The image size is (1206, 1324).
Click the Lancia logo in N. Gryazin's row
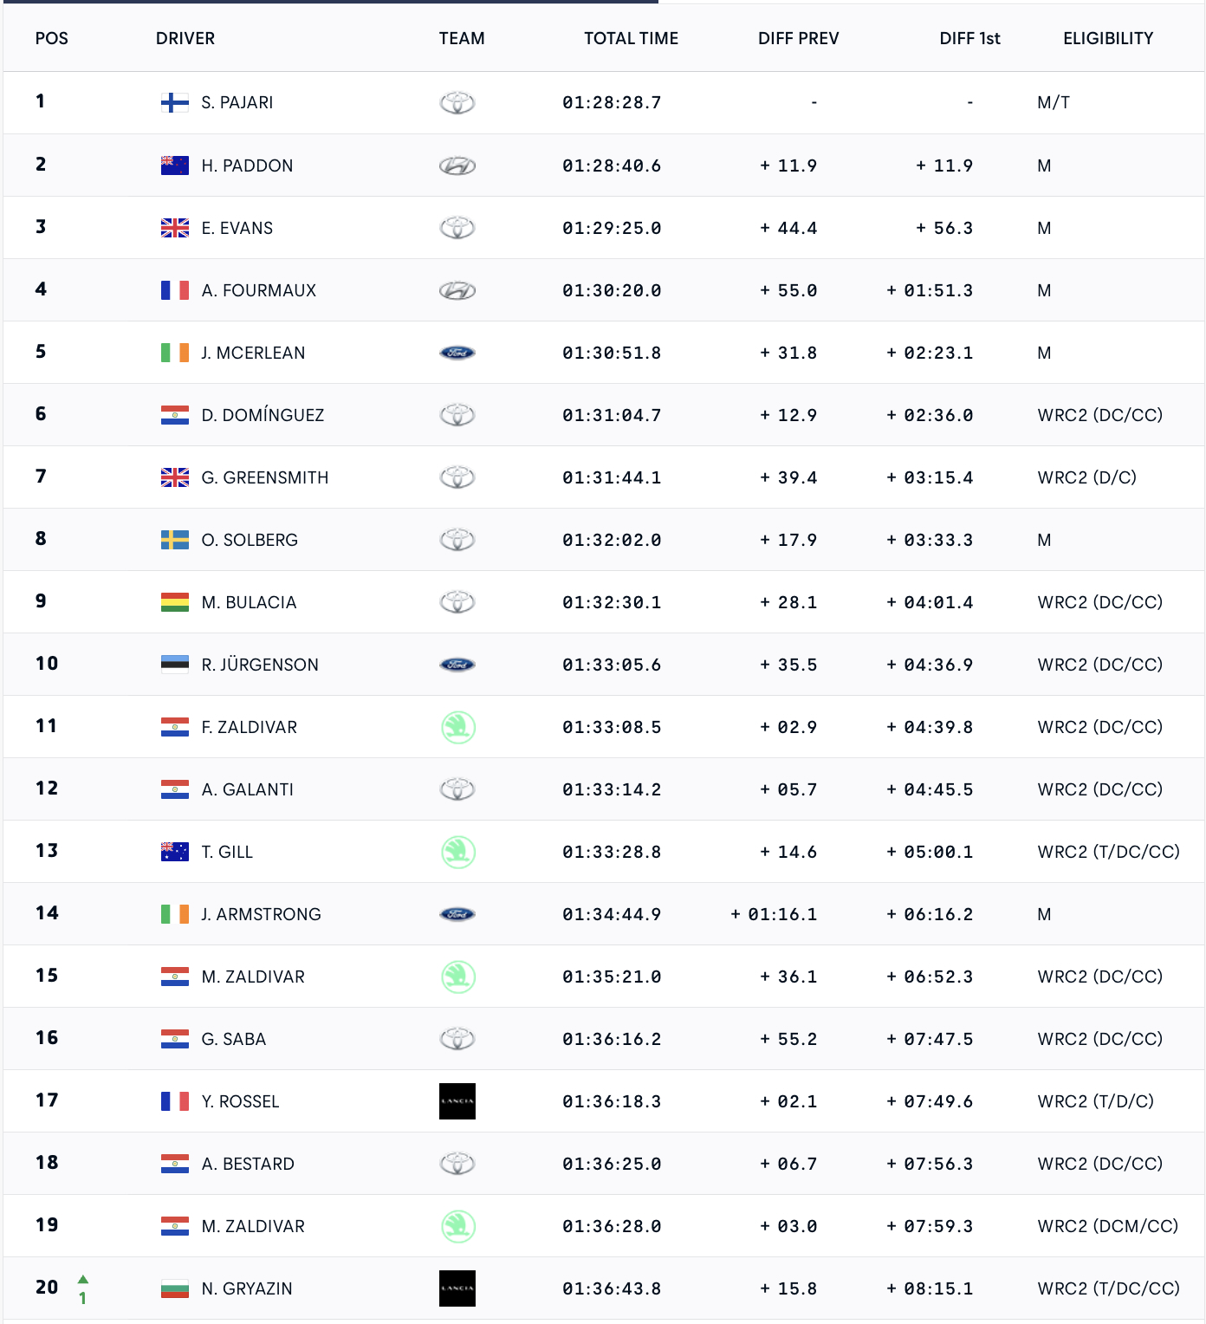[x=457, y=1288]
